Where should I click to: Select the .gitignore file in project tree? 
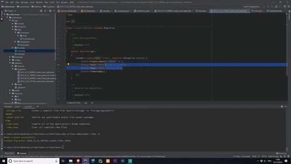20,87
